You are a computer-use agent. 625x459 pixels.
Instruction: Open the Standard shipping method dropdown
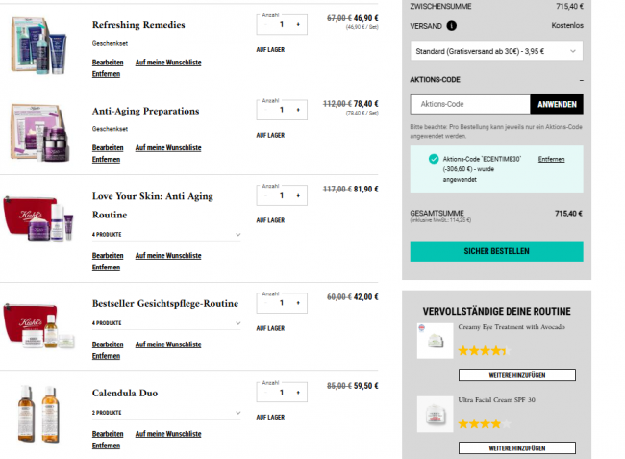[x=496, y=51]
